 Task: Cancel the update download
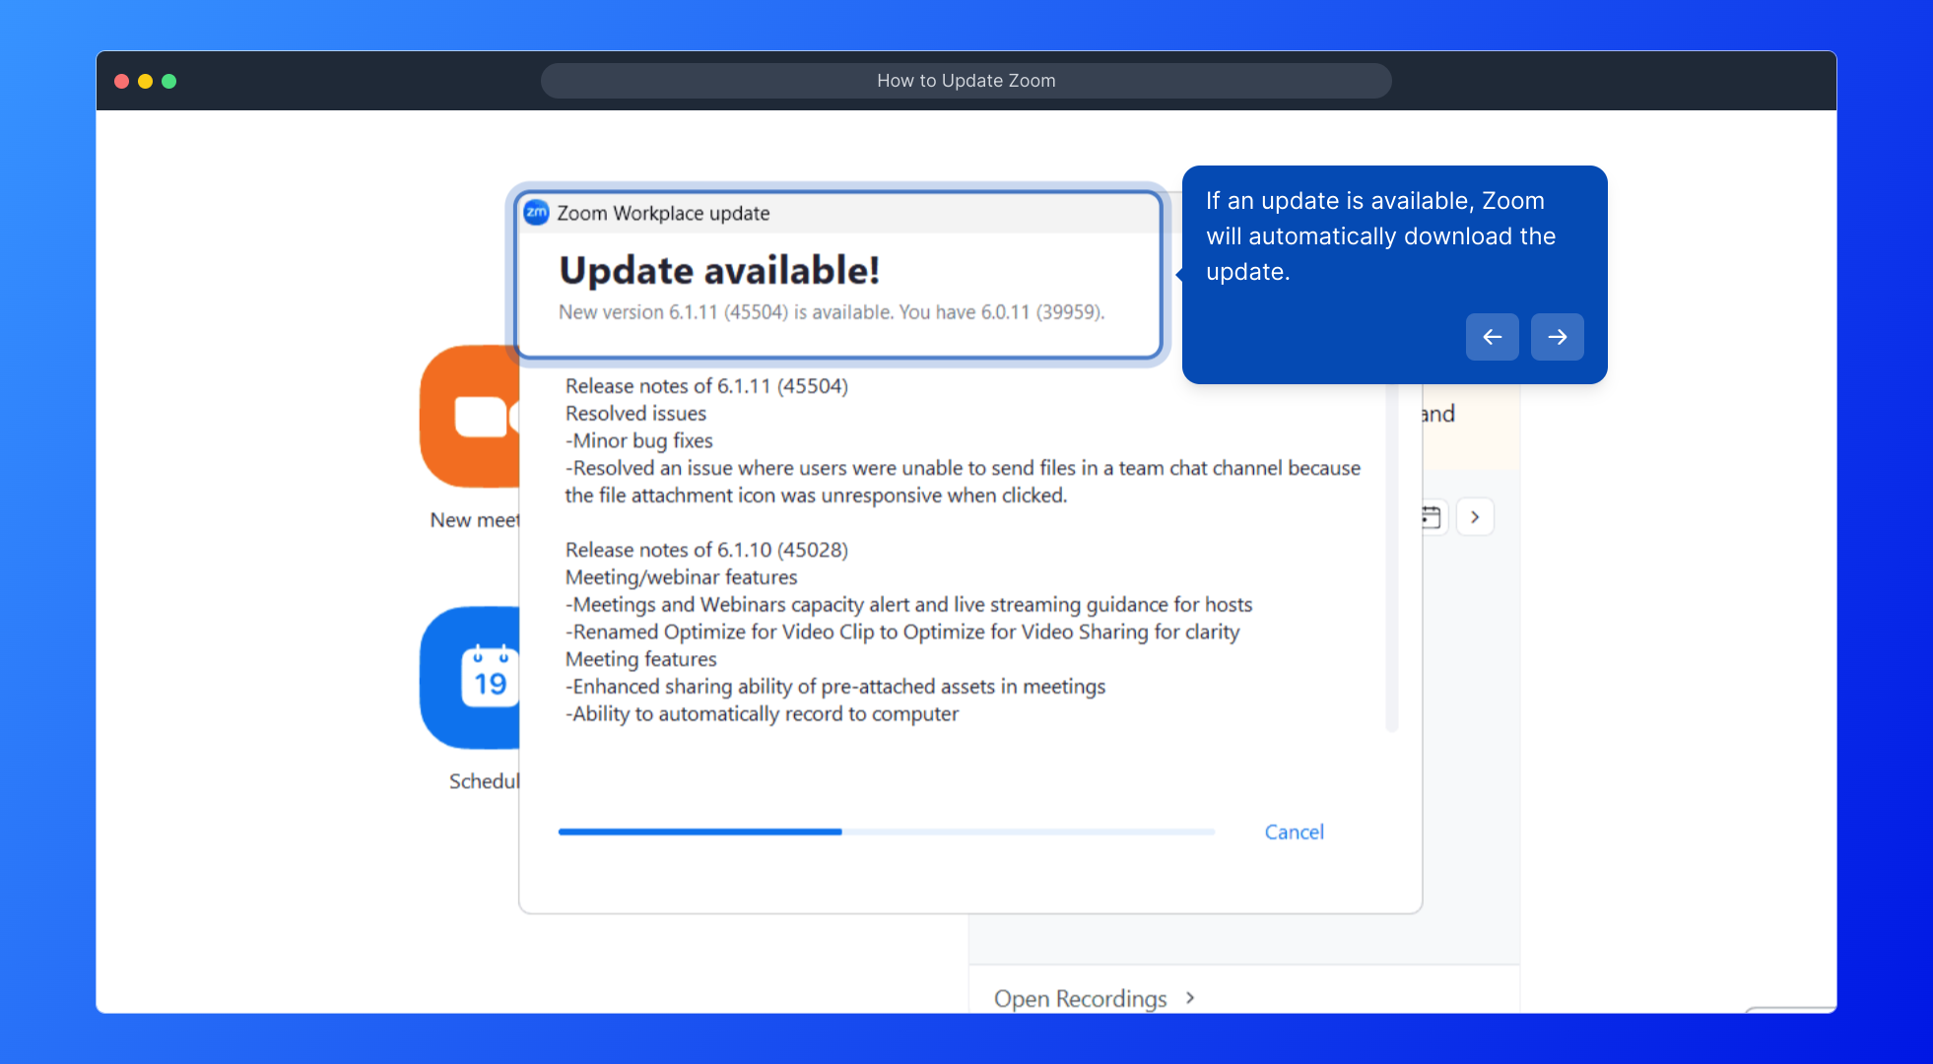[x=1294, y=832]
